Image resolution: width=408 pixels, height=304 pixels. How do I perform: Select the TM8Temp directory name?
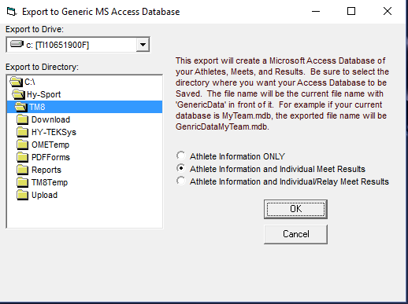50,182
